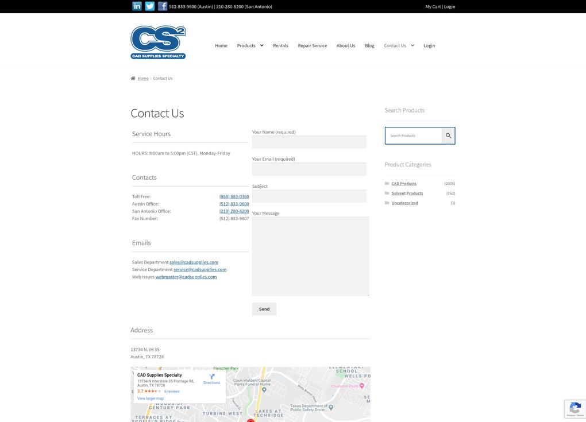Click Texas Department of Public Safety map pin
Screen dimensions: 586x422
point(331,408)
